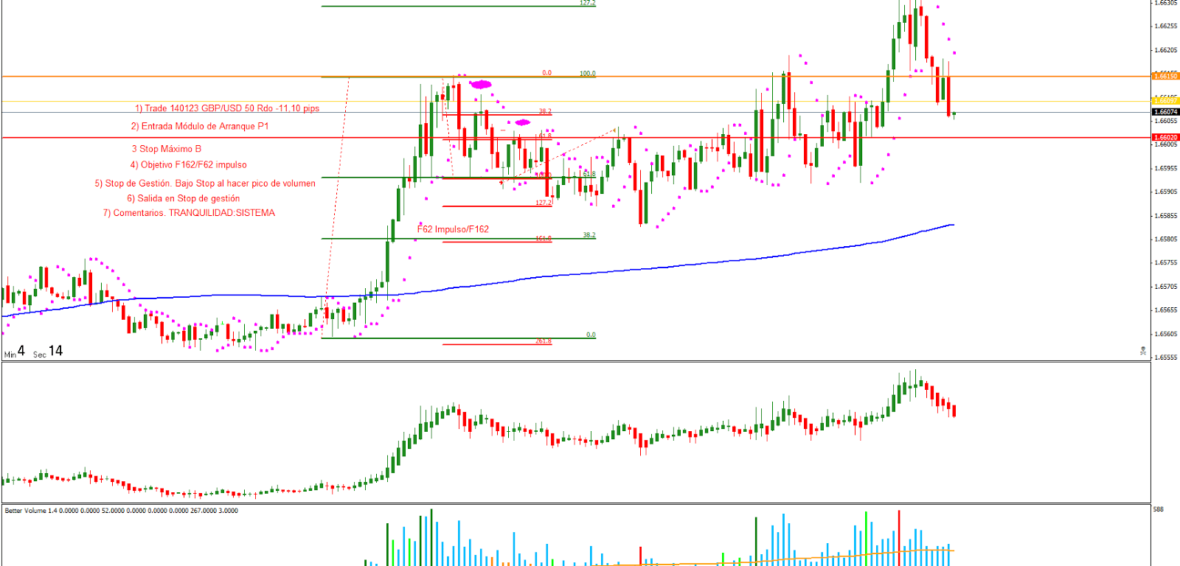Click the Min 4 Sec 14 candle timer

point(33,352)
